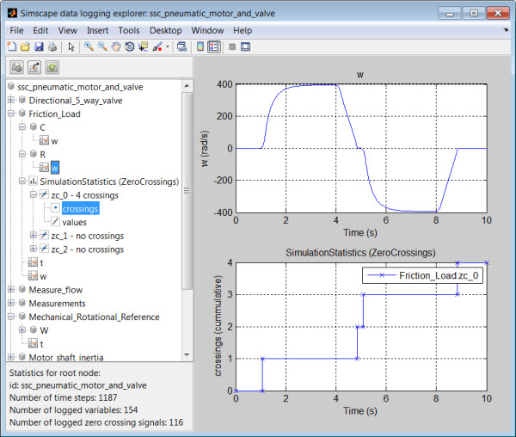The height and width of the screenshot is (437, 516).
Task: Collapse the Friction_Load tree node
Action: tap(11, 114)
